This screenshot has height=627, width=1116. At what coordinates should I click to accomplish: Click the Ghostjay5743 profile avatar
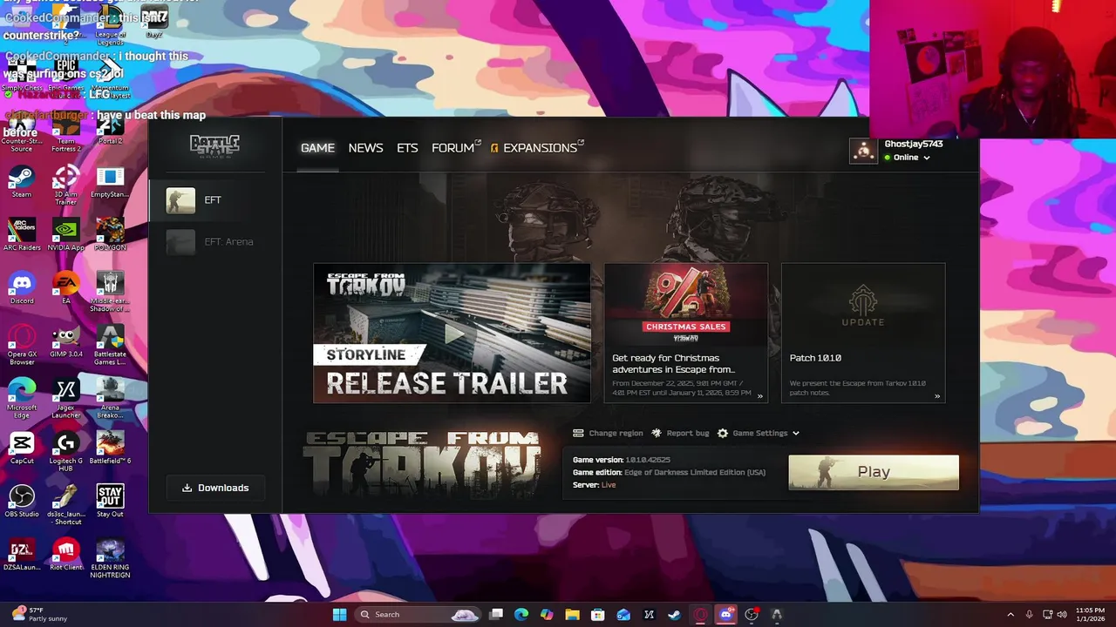pos(863,151)
